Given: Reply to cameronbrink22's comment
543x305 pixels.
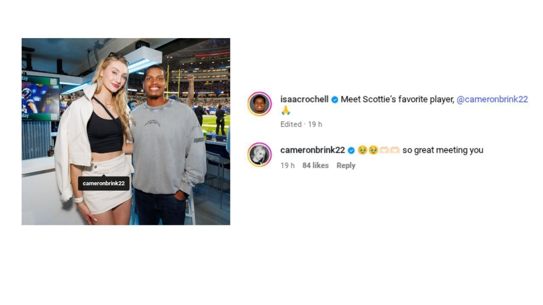Looking at the screenshot, I should (346, 166).
